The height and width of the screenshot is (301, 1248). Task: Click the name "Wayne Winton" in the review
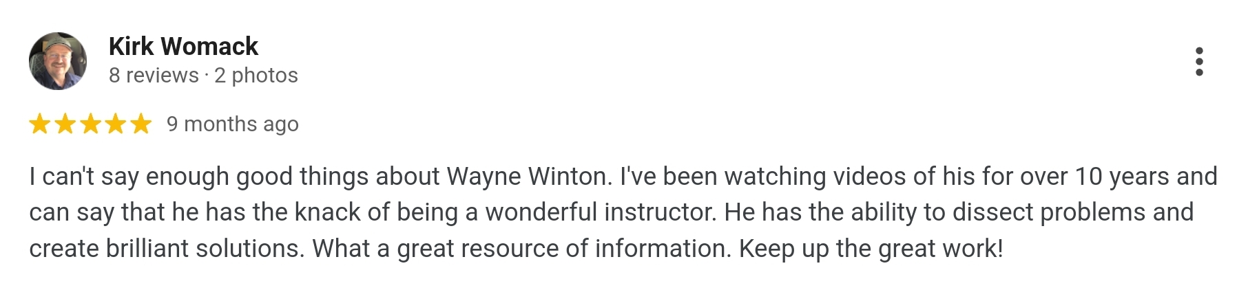(x=529, y=177)
